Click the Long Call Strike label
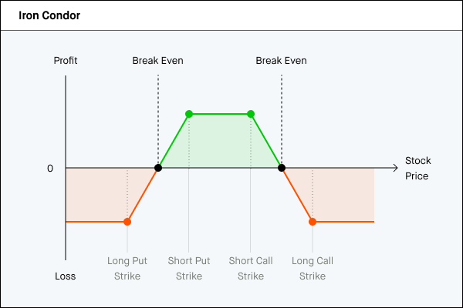The image size is (463, 308). [313, 268]
